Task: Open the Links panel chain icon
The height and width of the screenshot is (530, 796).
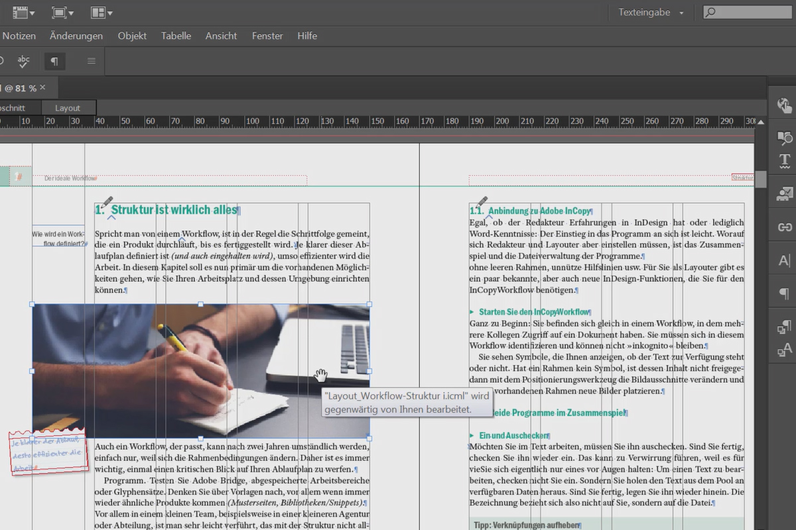Action: pyautogui.click(x=784, y=227)
